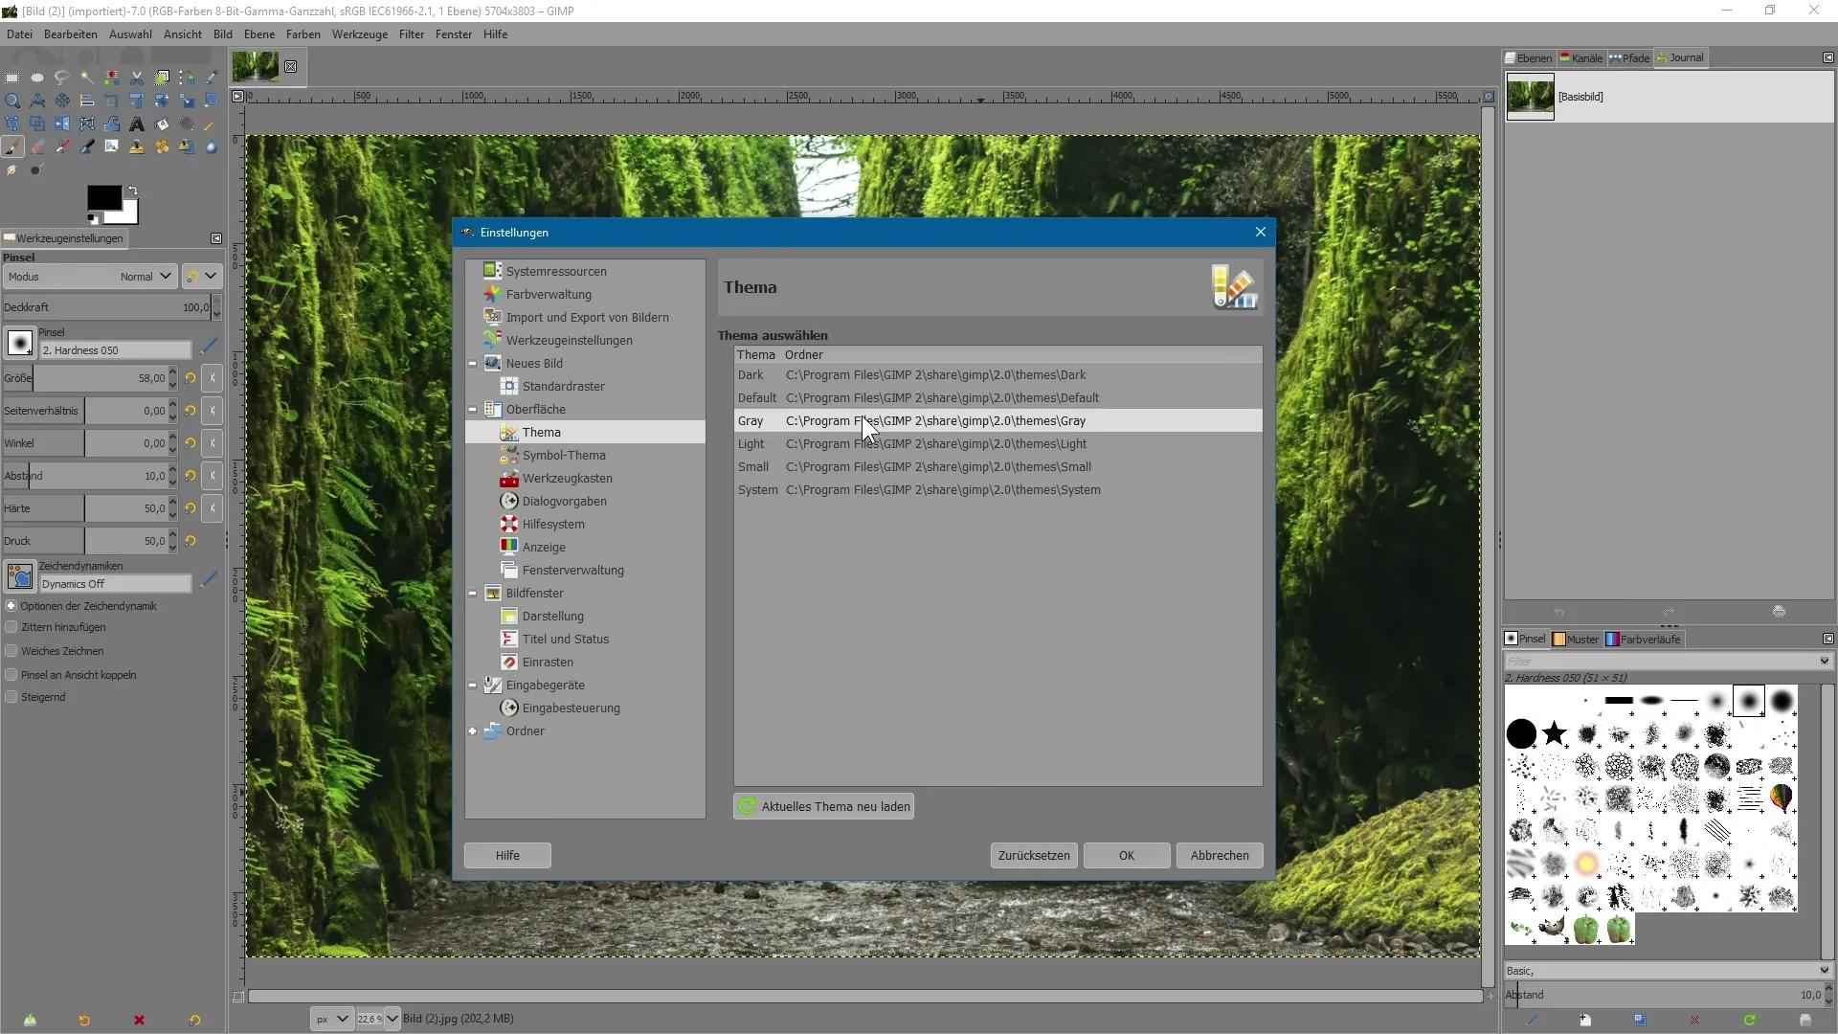Select the Smudge tool
This screenshot has height=1034, width=1838.
tap(11, 169)
